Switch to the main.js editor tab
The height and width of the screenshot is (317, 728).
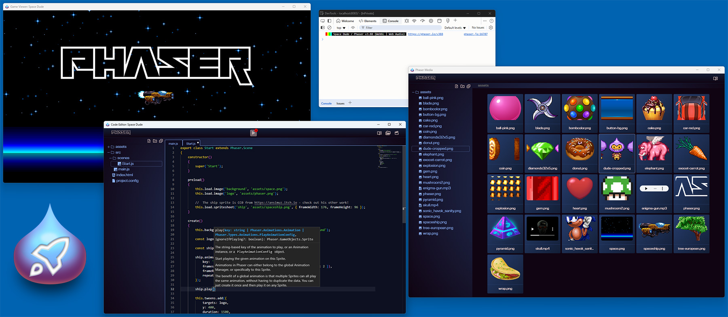click(x=173, y=144)
